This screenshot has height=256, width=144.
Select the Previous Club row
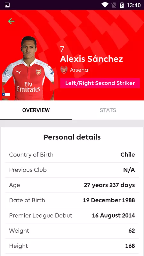[72, 170]
